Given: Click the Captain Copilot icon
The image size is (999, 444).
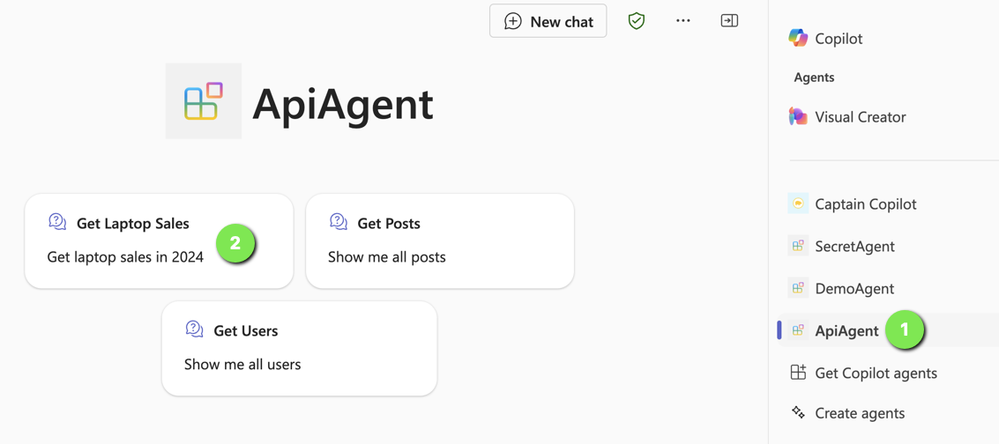Looking at the screenshot, I should pyautogui.click(x=798, y=203).
